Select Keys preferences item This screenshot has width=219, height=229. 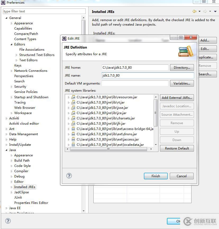(18, 66)
